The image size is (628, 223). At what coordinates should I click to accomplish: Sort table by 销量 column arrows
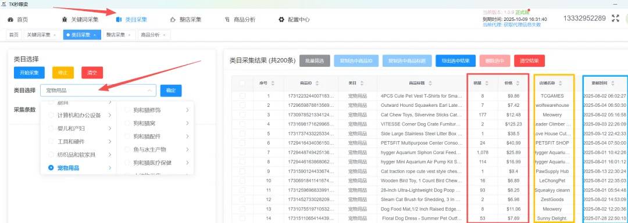(x=487, y=83)
